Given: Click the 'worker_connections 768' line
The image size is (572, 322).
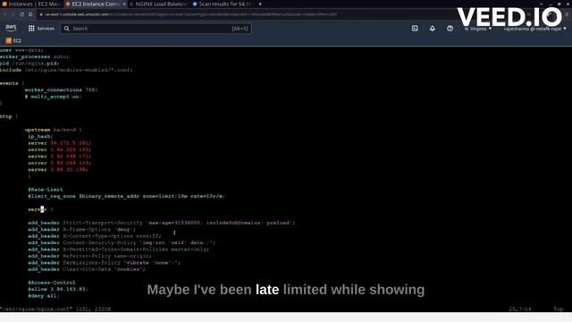Looking at the screenshot, I should [61, 89].
